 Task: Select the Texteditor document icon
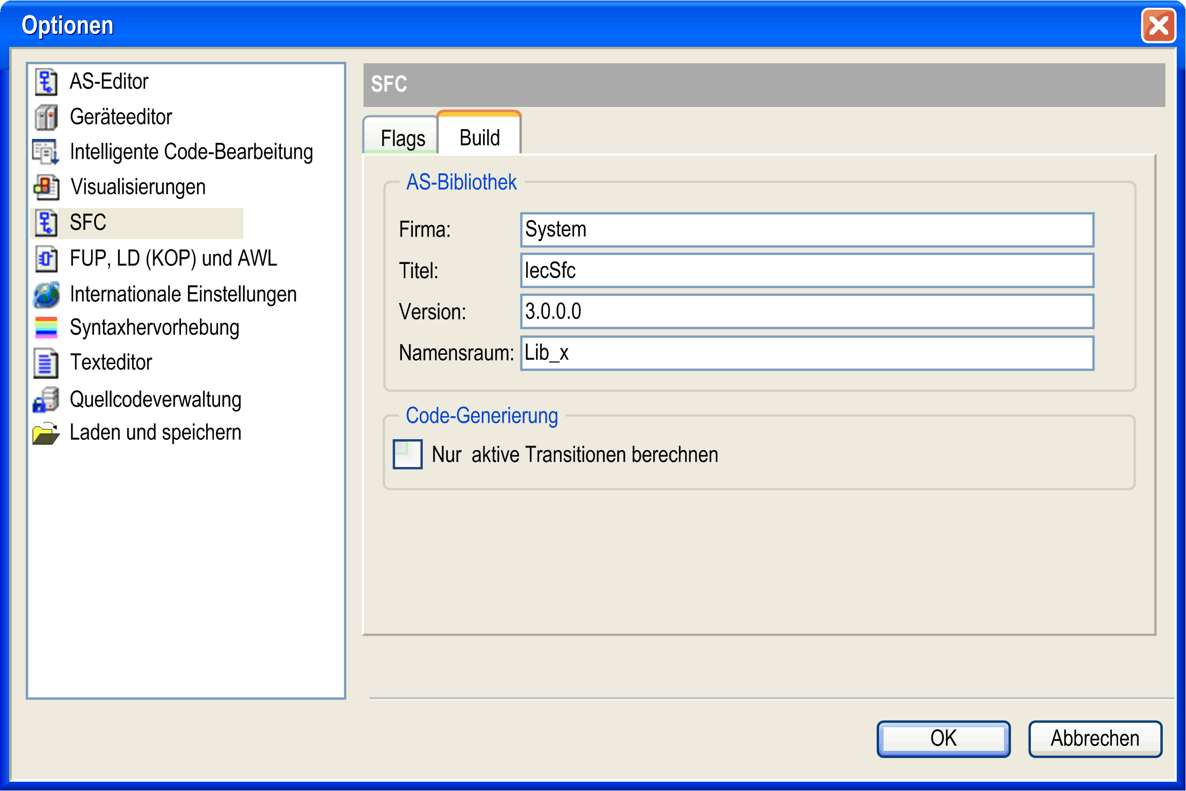46,363
